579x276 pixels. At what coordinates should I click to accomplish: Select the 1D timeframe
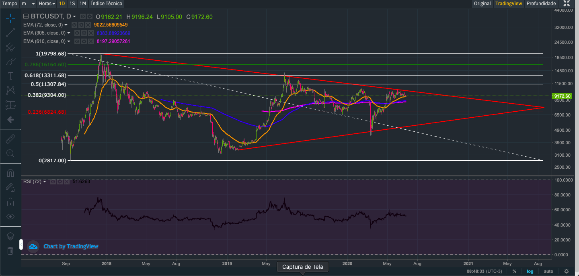tap(62, 4)
